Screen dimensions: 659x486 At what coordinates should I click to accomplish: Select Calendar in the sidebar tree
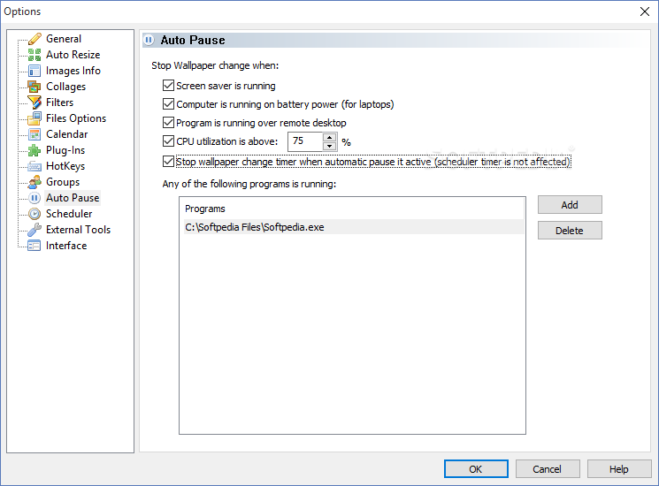(67, 134)
